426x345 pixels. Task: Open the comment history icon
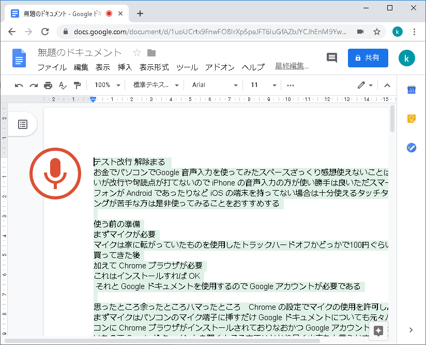pos(332,58)
